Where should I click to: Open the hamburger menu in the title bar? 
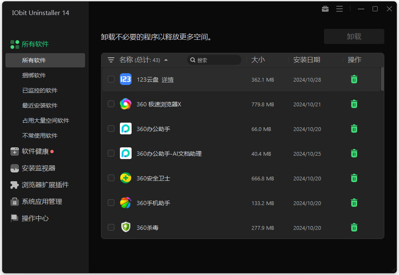339,8
